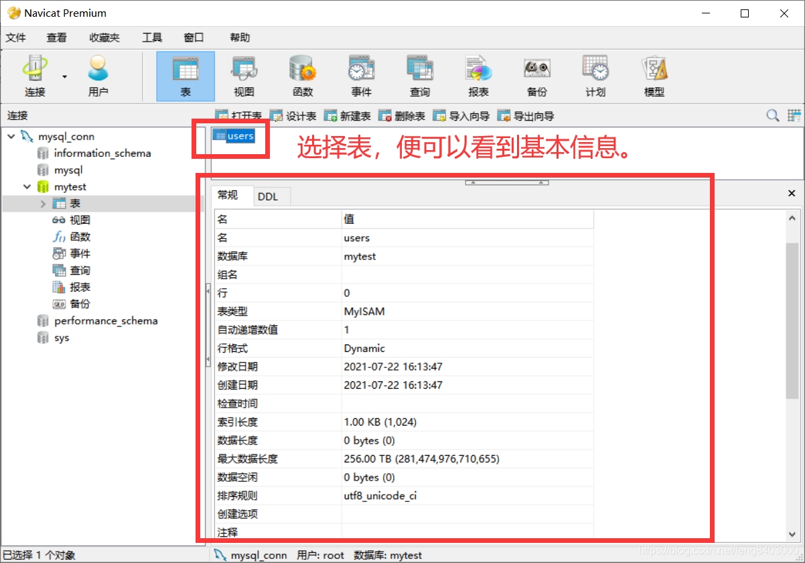805x563 pixels.
Task: Click the info panel scrollbar down arrow
Action: pos(792,535)
